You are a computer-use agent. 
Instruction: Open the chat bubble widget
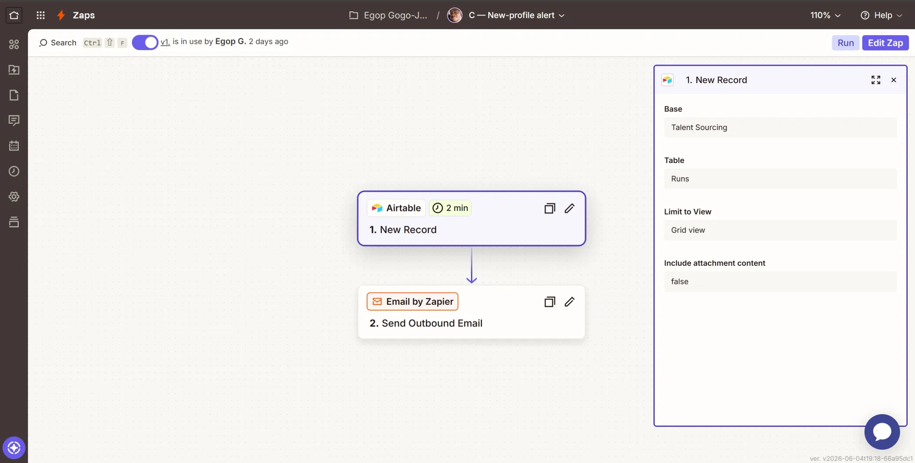[x=882, y=432]
